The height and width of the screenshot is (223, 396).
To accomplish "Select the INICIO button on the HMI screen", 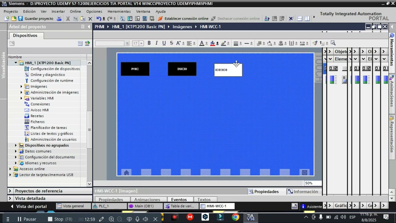I will pos(182,69).
